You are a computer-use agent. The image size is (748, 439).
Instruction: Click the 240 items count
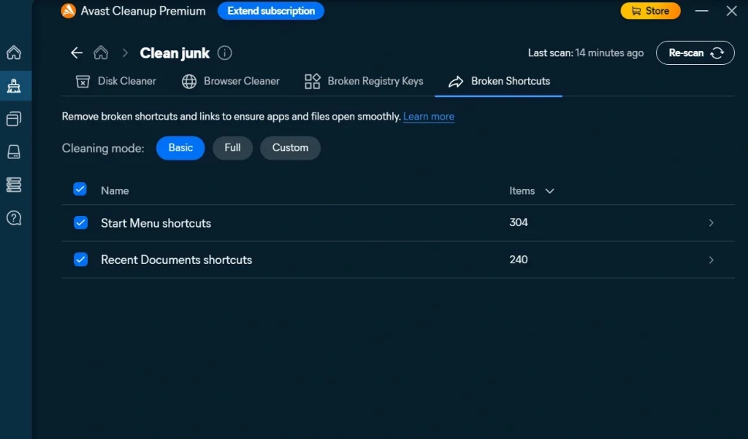(x=519, y=260)
